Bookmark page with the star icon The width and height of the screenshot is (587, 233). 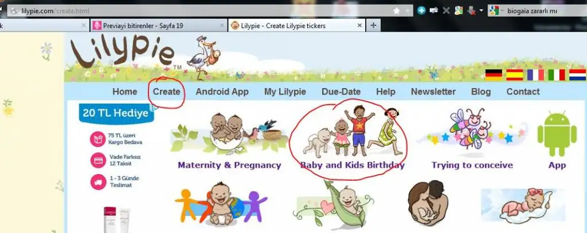pos(397,11)
